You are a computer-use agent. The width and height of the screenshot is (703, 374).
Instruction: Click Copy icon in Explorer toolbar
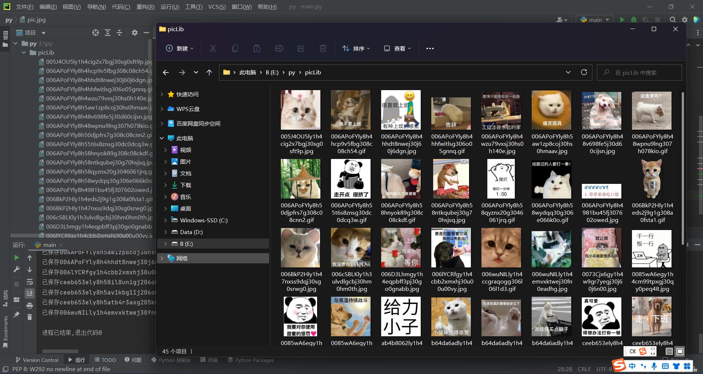click(235, 48)
